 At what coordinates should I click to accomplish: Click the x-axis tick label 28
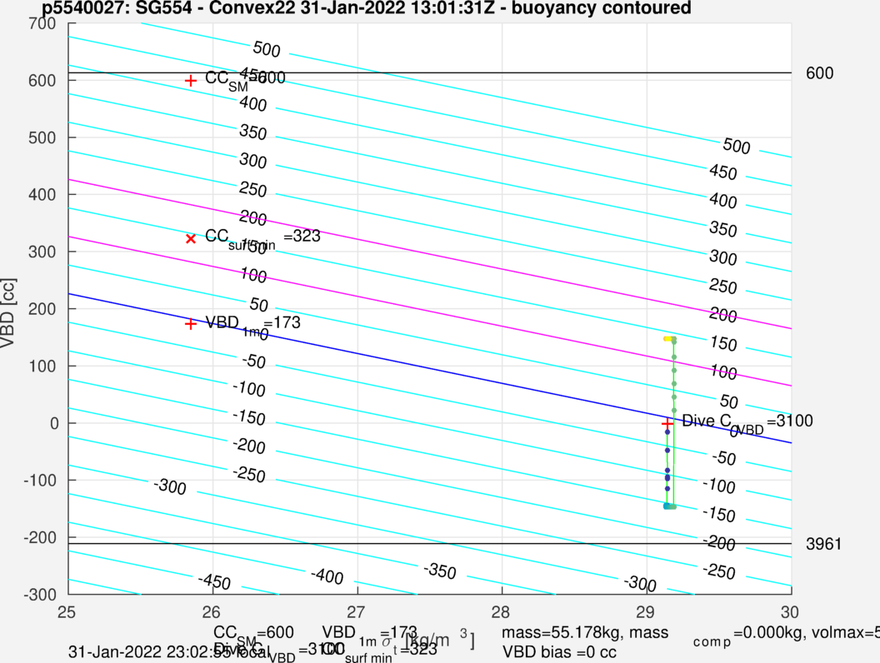[501, 611]
